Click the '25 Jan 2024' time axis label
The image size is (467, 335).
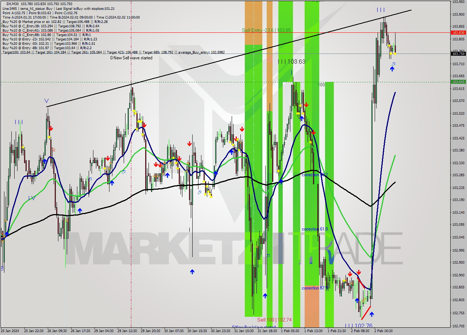point(10,331)
